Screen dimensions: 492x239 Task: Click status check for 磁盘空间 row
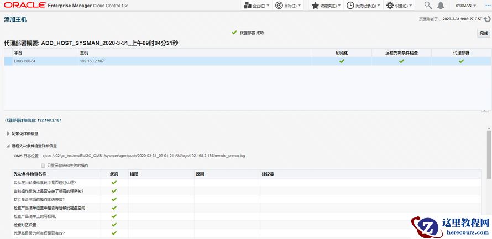(114, 208)
